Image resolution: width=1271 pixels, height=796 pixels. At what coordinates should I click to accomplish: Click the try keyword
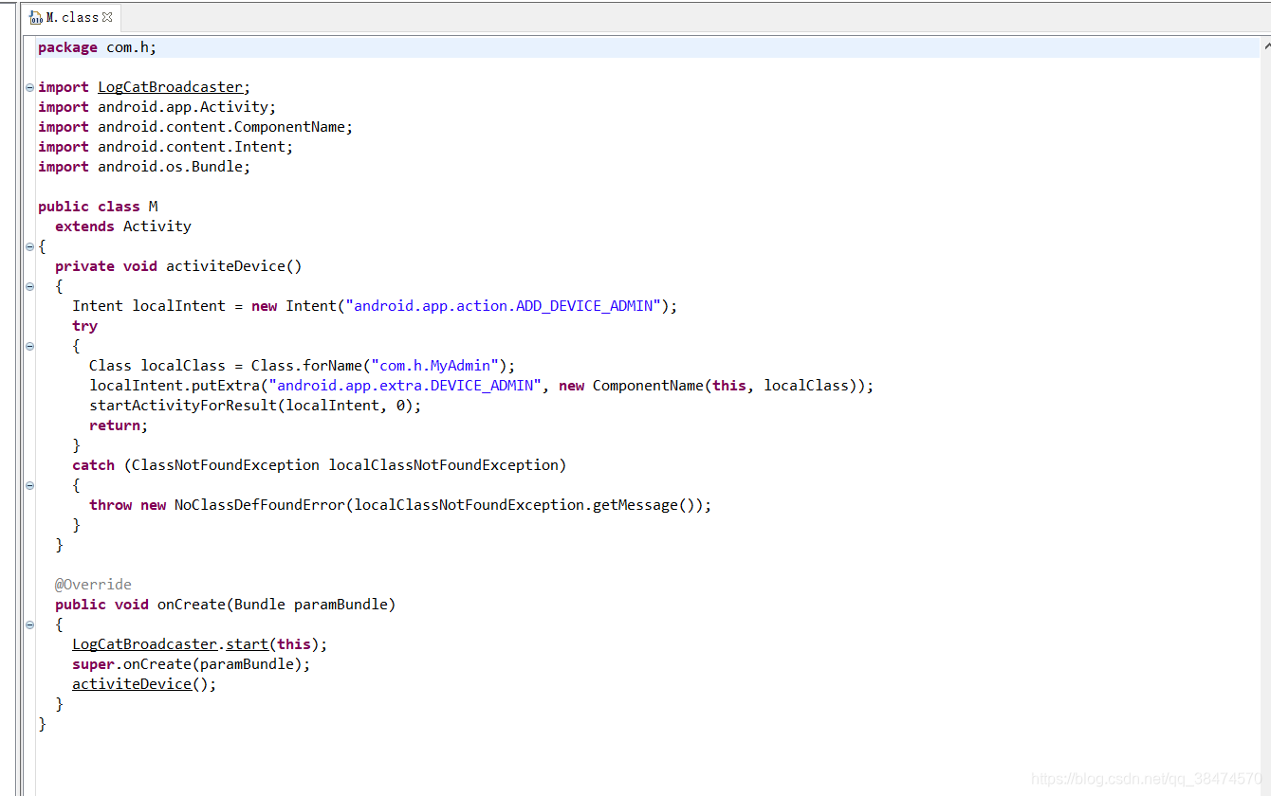tap(84, 326)
